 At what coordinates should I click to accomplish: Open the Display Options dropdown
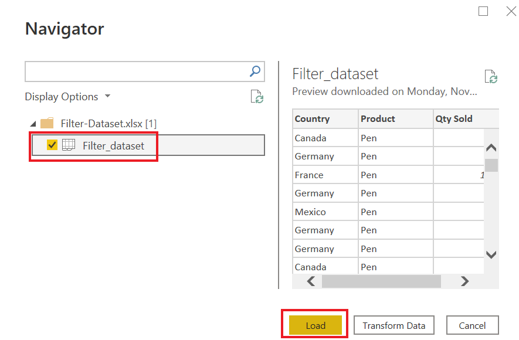[x=67, y=97]
